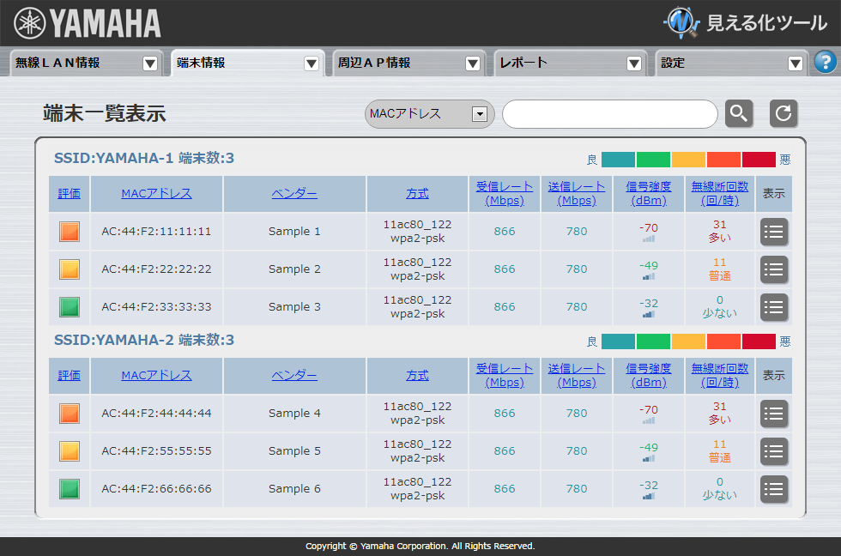This screenshot has width=841, height=556.
Task: Click the magnifying glass search button
Action: tap(739, 113)
